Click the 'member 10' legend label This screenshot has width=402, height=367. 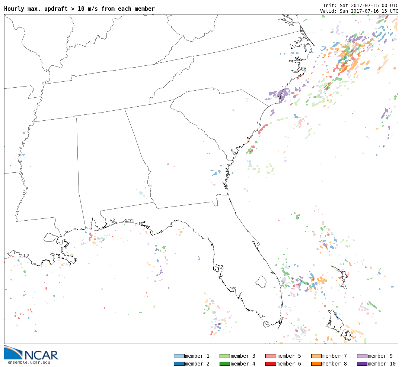pyautogui.click(x=382, y=364)
